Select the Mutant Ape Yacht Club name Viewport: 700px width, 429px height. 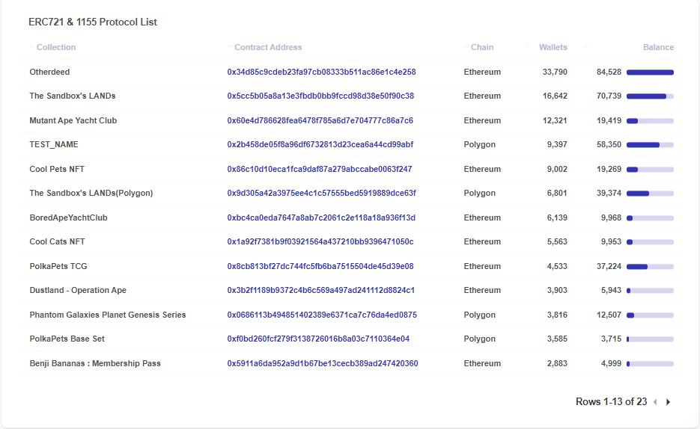tap(73, 120)
